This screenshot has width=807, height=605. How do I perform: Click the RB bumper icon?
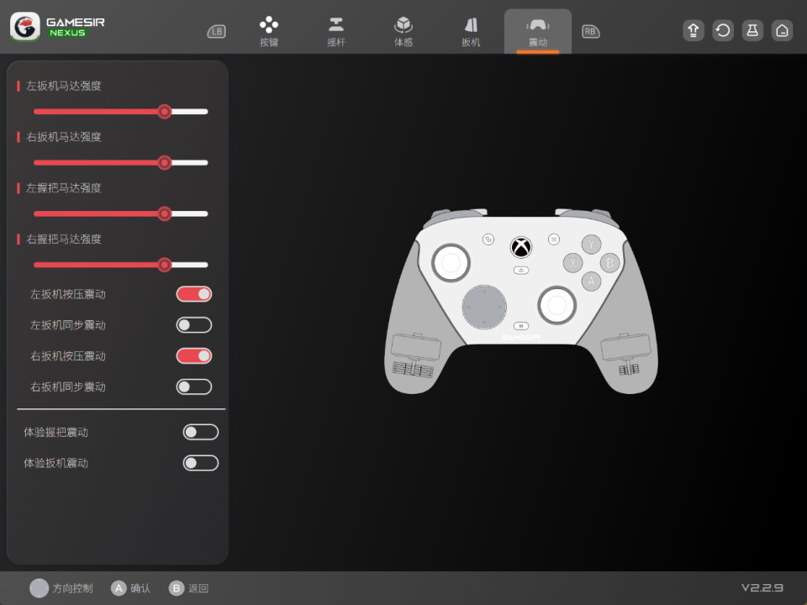point(590,31)
